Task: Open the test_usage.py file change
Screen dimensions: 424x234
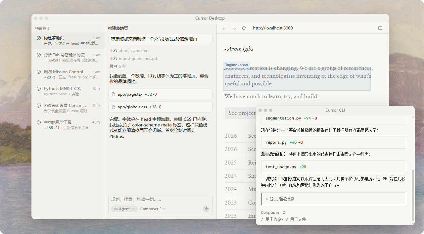Action: (x=333, y=167)
